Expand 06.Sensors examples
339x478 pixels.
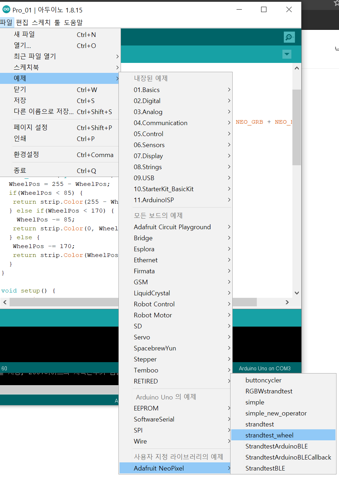coord(176,145)
